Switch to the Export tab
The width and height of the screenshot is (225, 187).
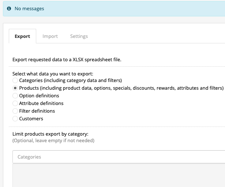click(x=22, y=36)
